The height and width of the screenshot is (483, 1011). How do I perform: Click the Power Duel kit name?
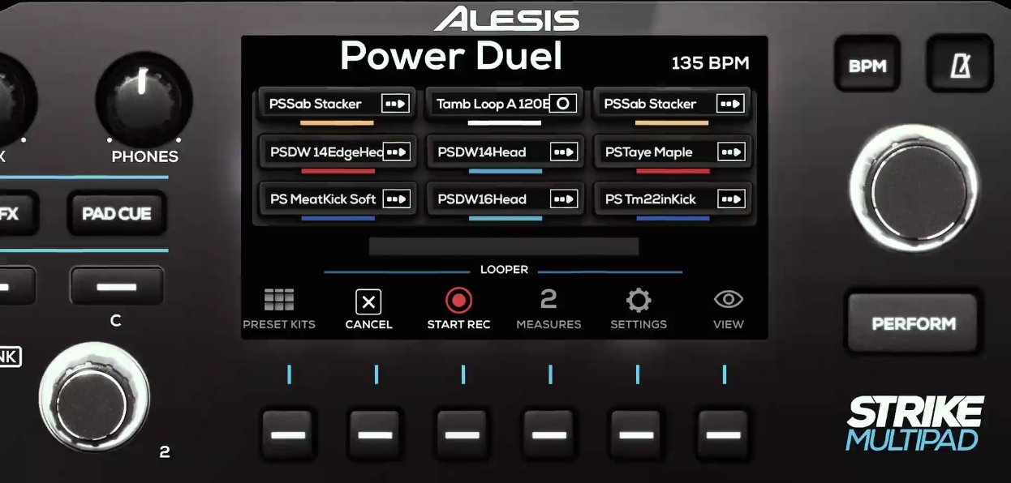click(x=451, y=57)
